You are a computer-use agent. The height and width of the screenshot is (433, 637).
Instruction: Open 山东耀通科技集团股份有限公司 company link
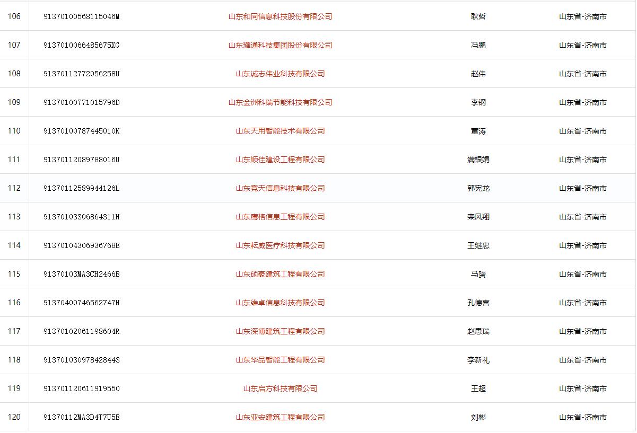click(x=280, y=45)
